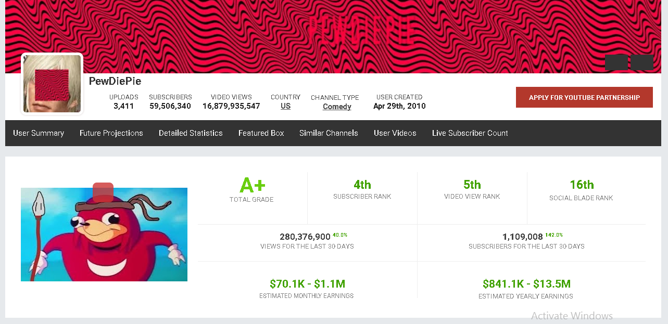This screenshot has width=668, height=324.
Task: Click the 16th Social Blade rank
Action: point(582,185)
